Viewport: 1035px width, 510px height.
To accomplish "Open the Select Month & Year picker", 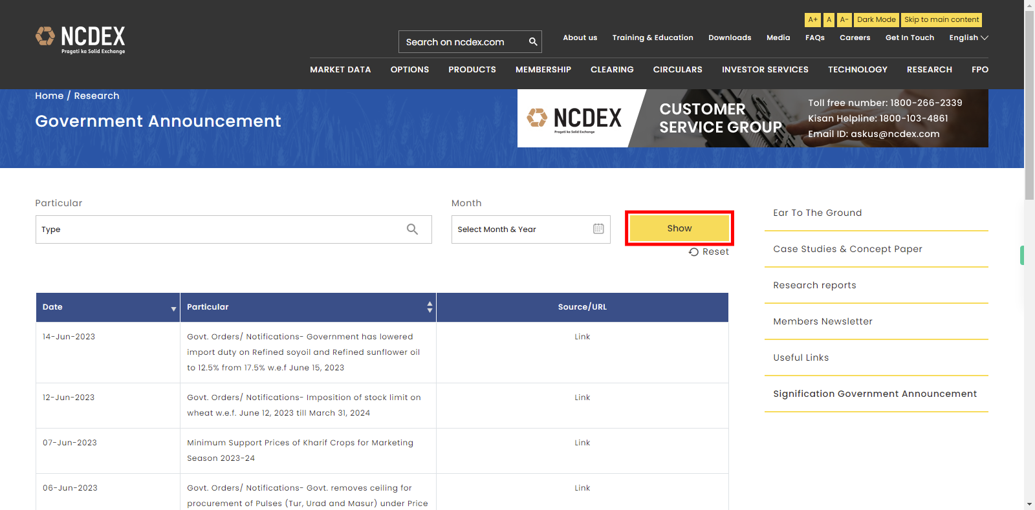I will tap(530, 229).
